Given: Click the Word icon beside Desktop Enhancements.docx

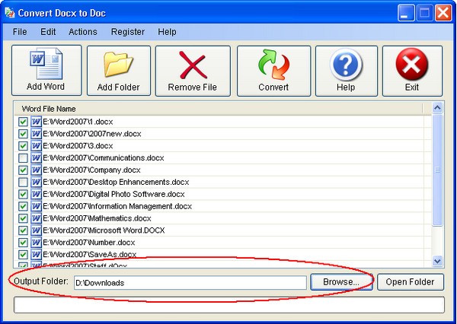Looking at the screenshot, I should point(36,182).
